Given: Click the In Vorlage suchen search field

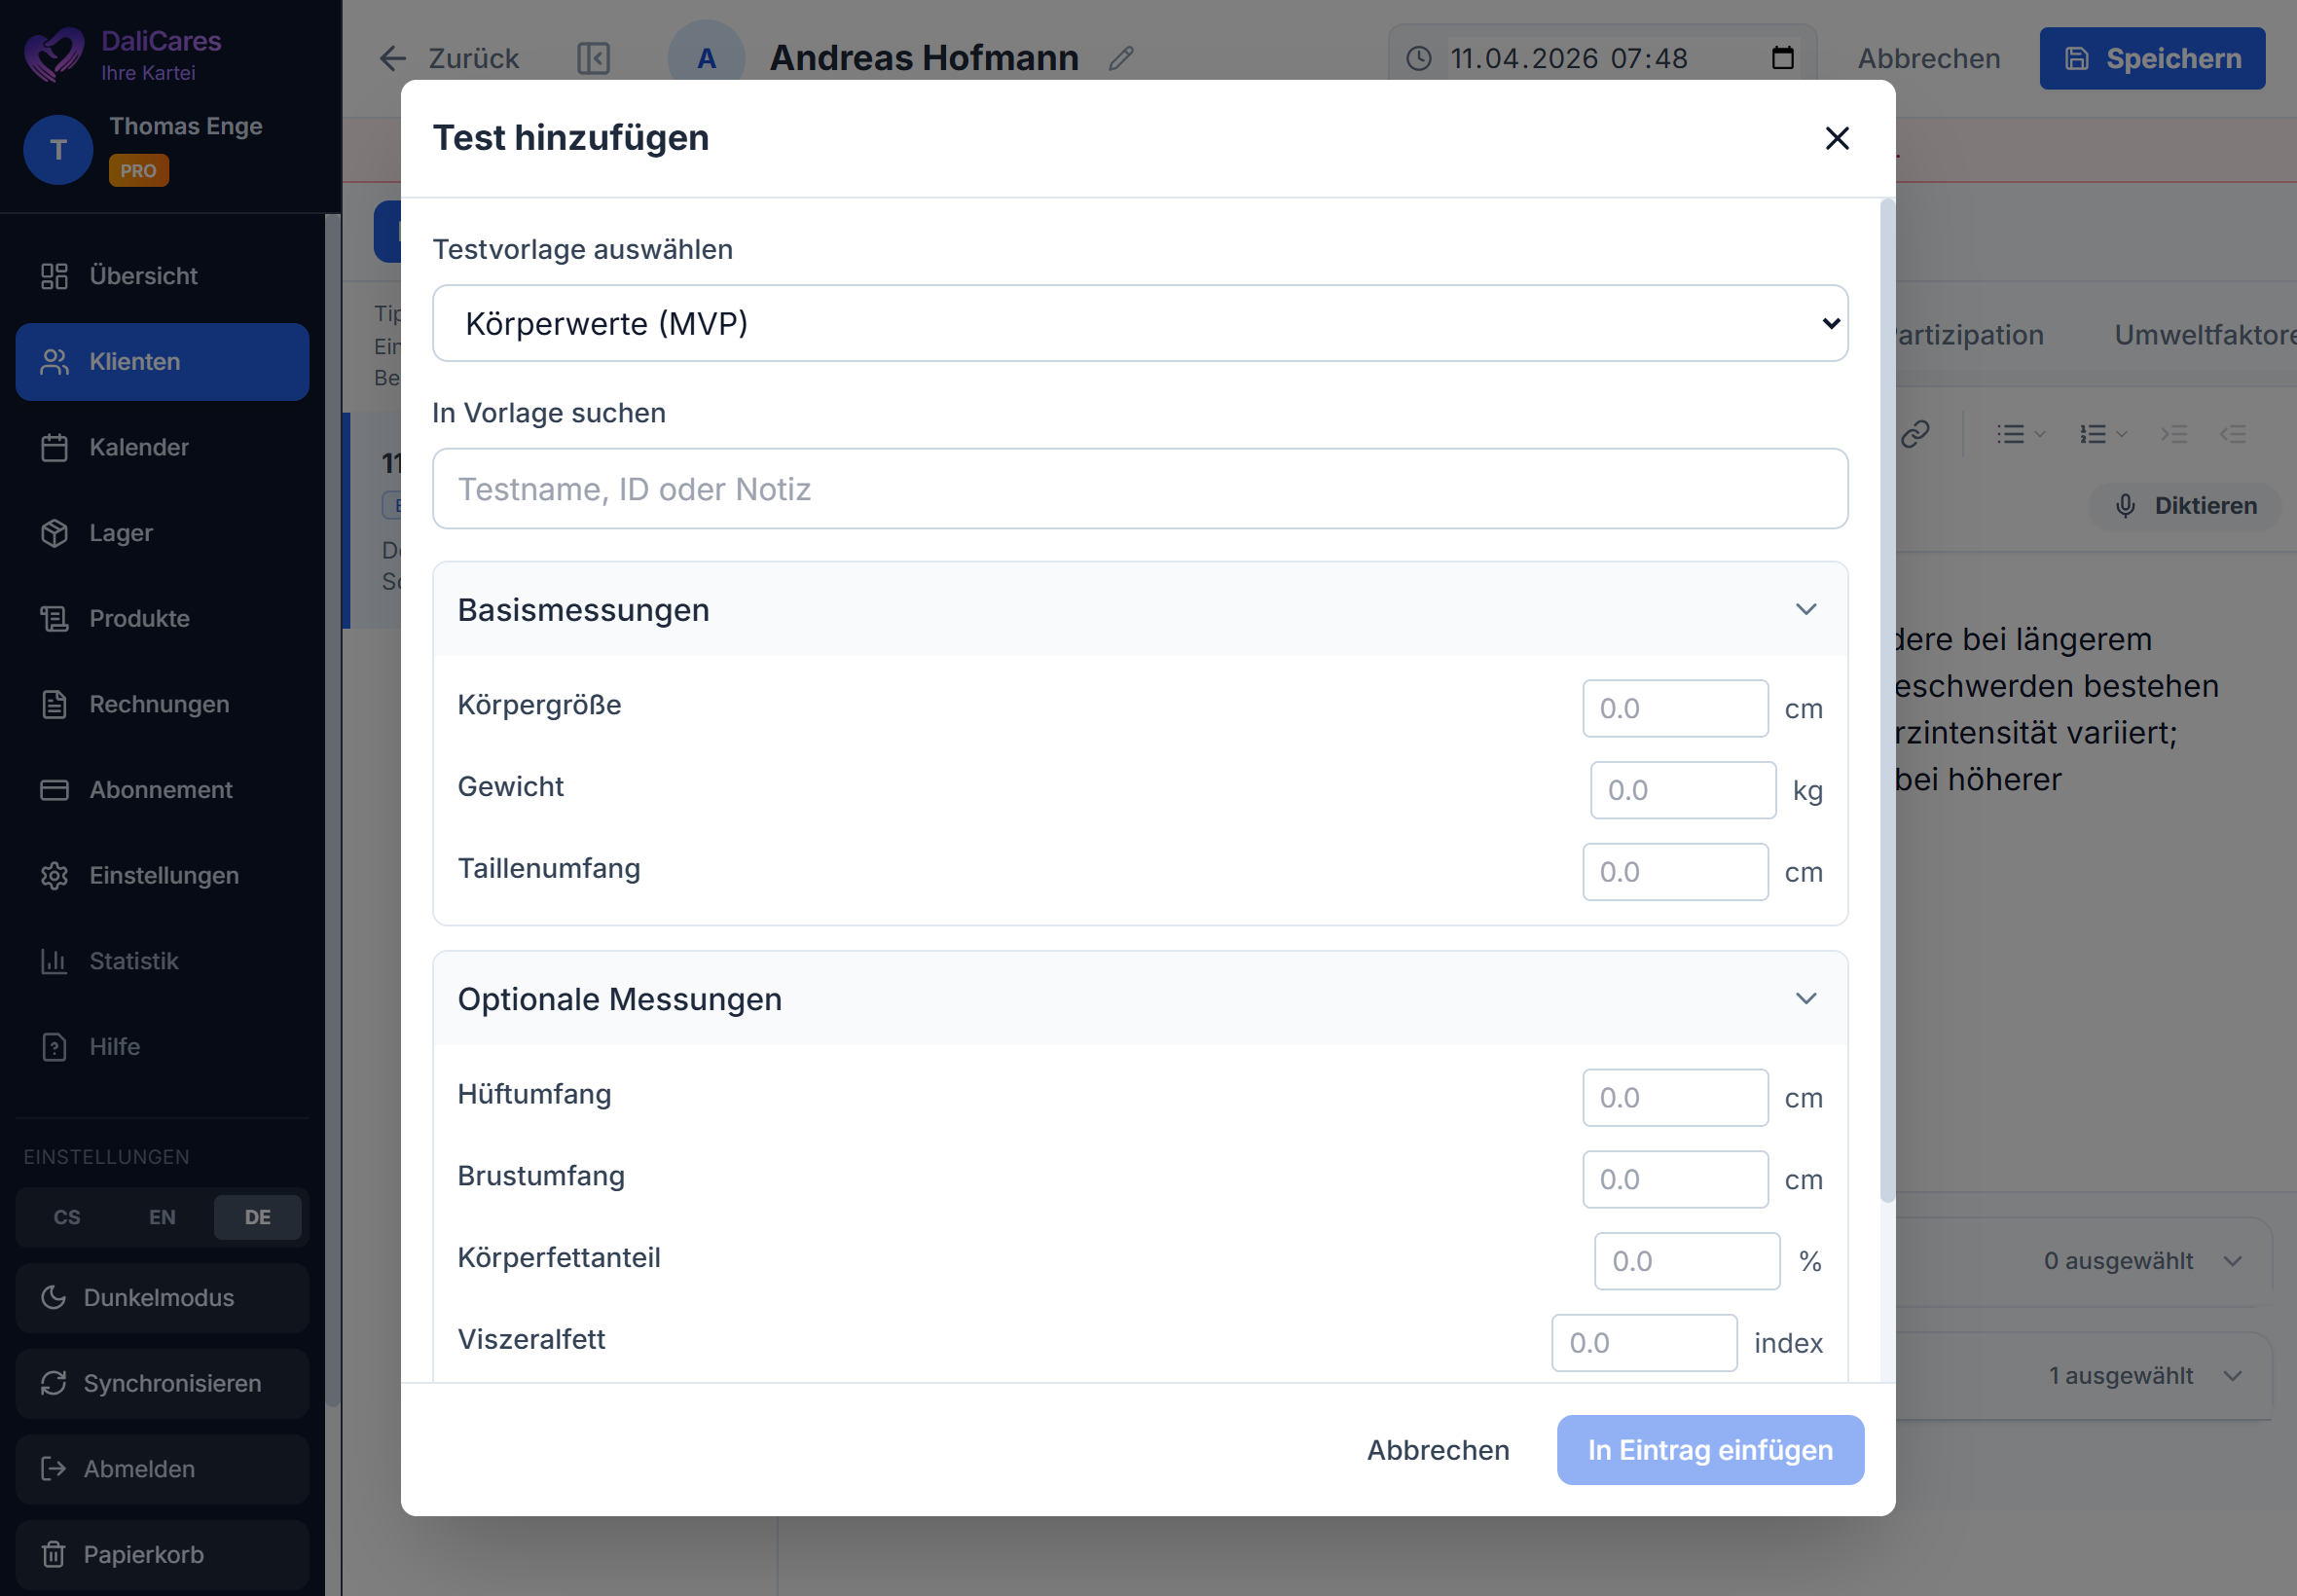Looking at the screenshot, I should [x=1139, y=489].
